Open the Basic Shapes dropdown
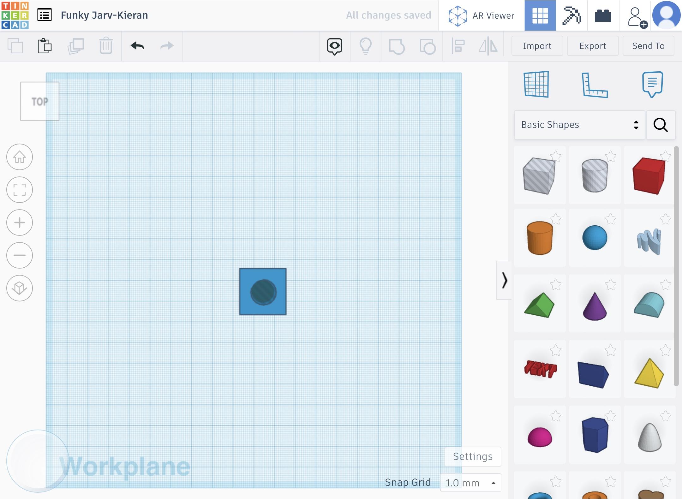This screenshot has width=682, height=499. click(579, 125)
